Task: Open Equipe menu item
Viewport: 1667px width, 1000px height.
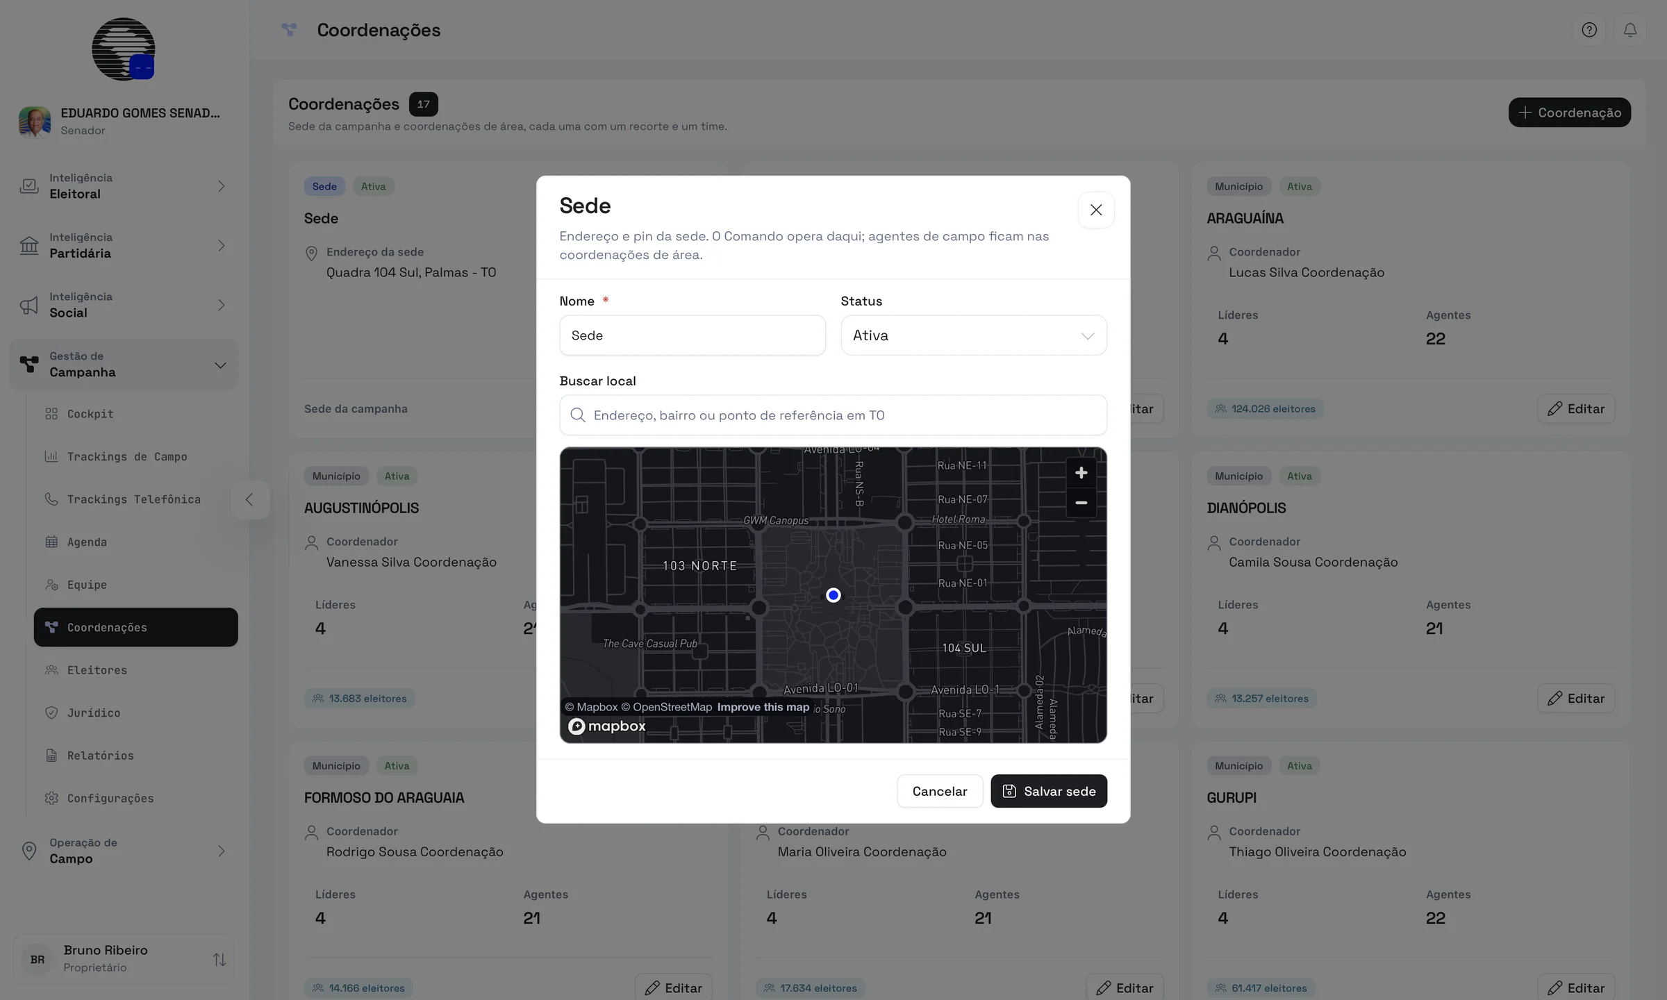Action: pos(135,585)
